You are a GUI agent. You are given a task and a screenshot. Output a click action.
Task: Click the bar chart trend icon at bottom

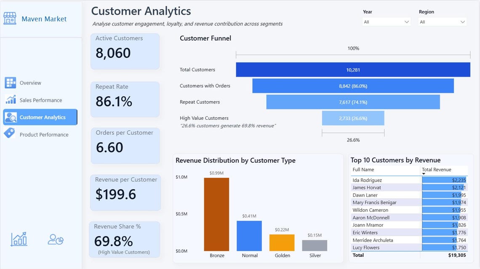(19, 239)
